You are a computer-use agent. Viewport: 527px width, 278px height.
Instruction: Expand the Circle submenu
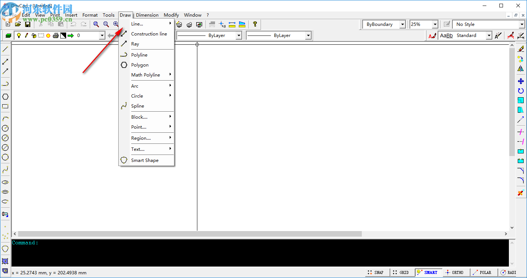(x=146, y=96)
